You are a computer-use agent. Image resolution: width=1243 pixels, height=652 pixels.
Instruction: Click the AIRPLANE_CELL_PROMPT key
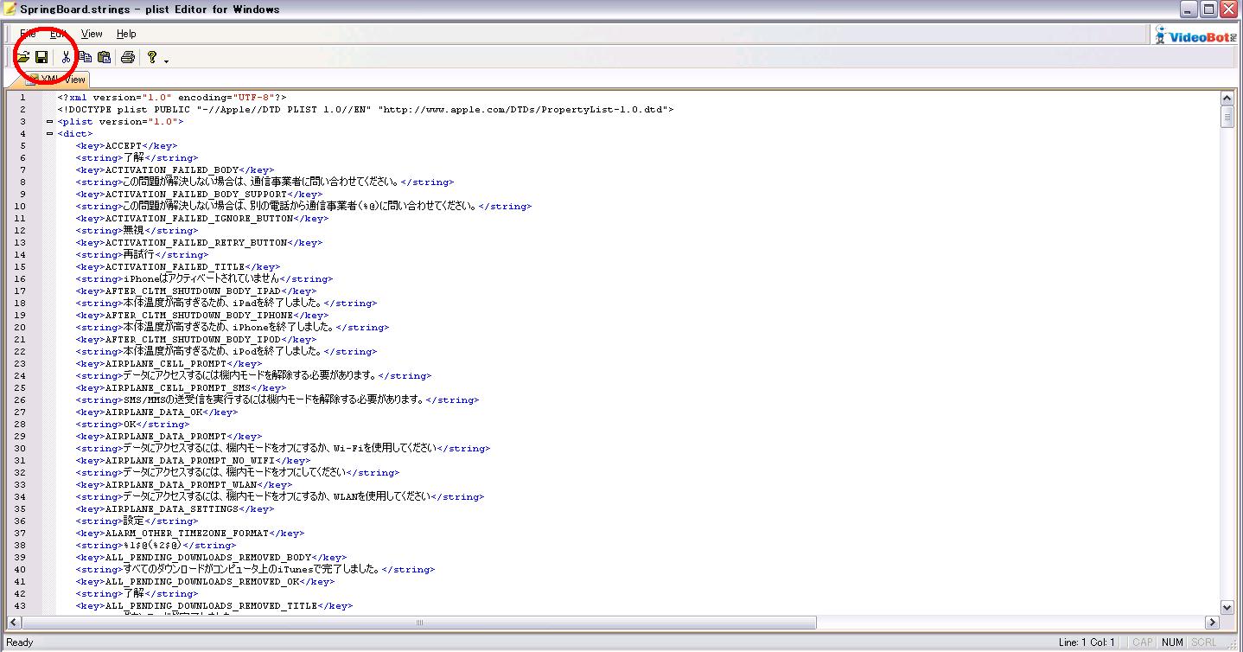pyautogui.click(x=169, y=364)
